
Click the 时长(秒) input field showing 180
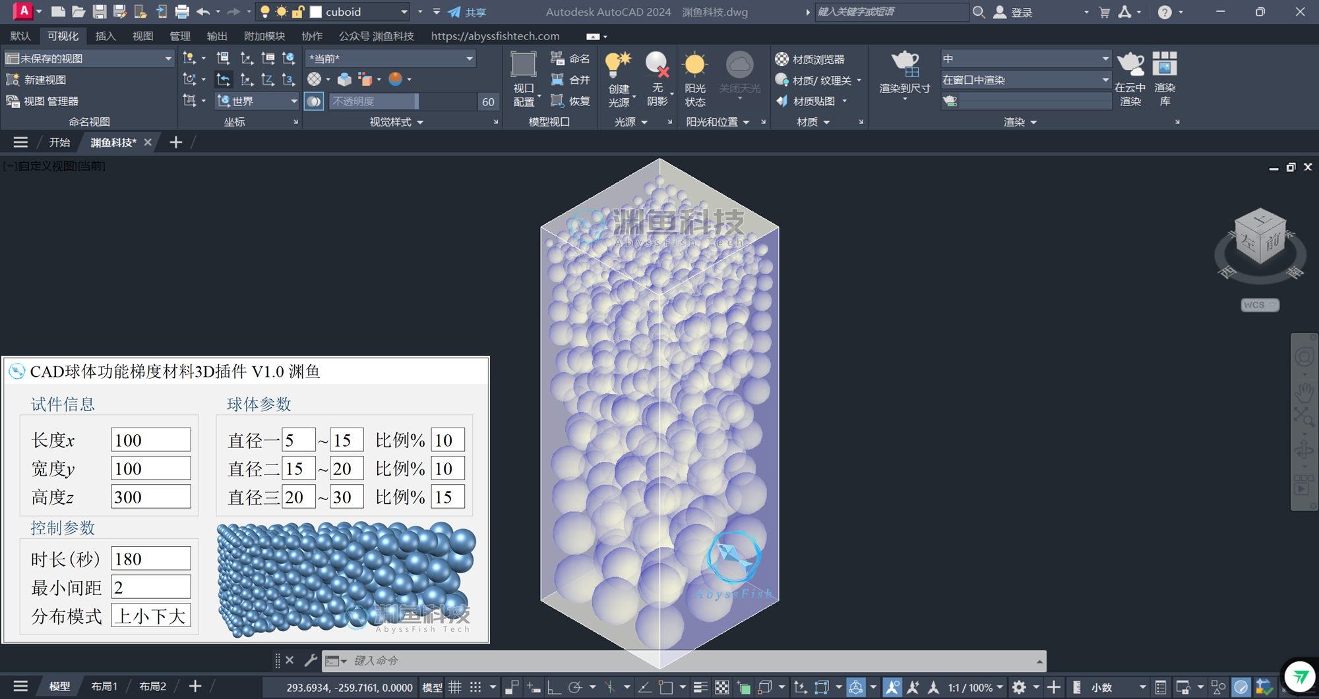[x=151, y=558]
